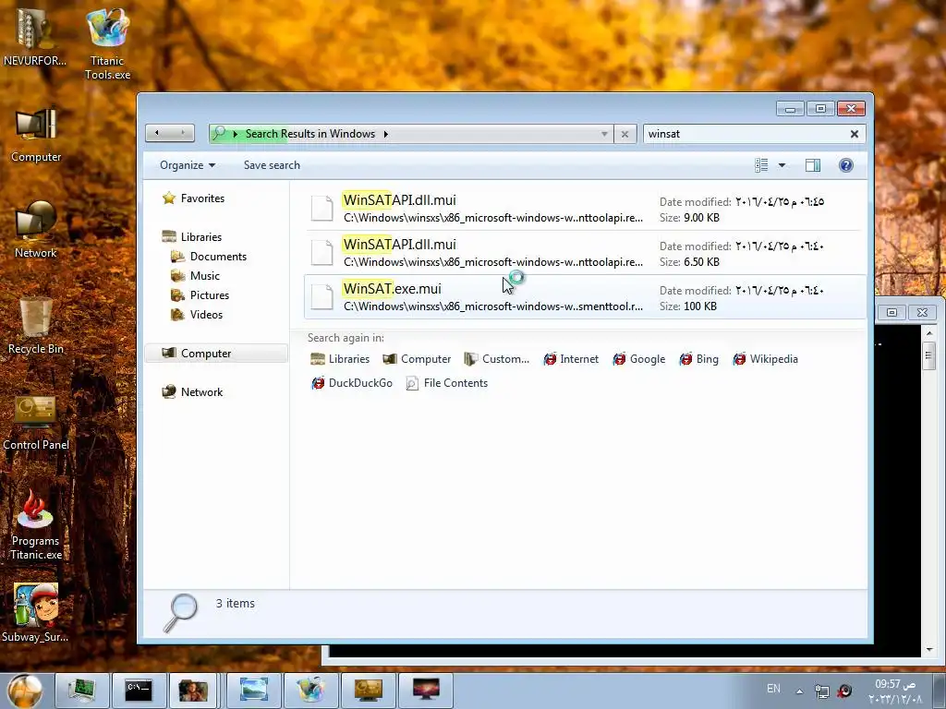
Task: Open the NEVURFOR desktop icon
Action: click(35, 36)
